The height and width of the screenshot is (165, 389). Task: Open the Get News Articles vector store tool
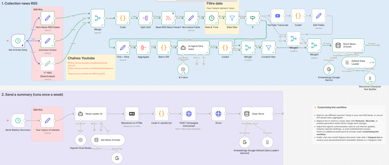pyautogui.click(x=108, y=140)
